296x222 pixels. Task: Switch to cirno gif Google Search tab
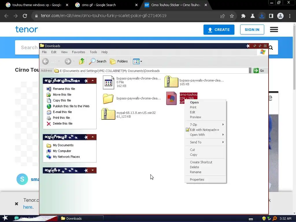(x=106, y=5)
